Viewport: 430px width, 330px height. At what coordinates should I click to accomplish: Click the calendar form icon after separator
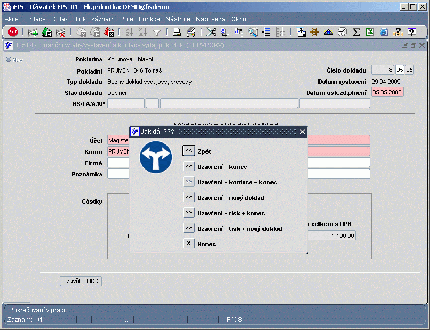click(x=301, y=33)
